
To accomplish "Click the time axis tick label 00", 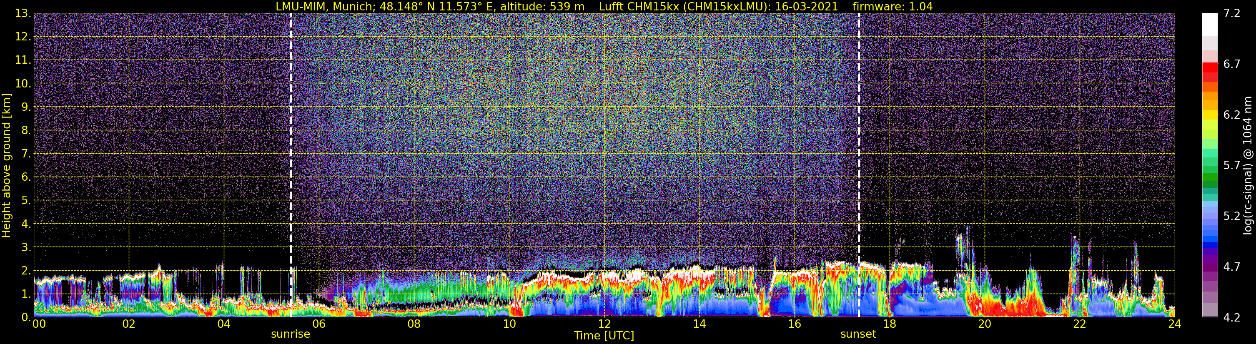I will coord(38,324).
